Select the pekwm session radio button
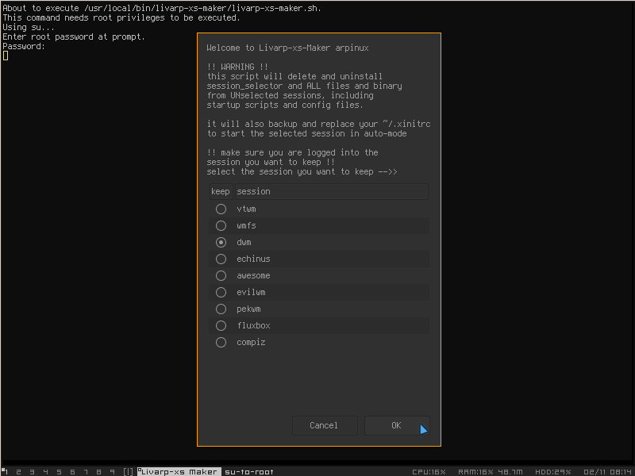 click(x=221, y=309)
